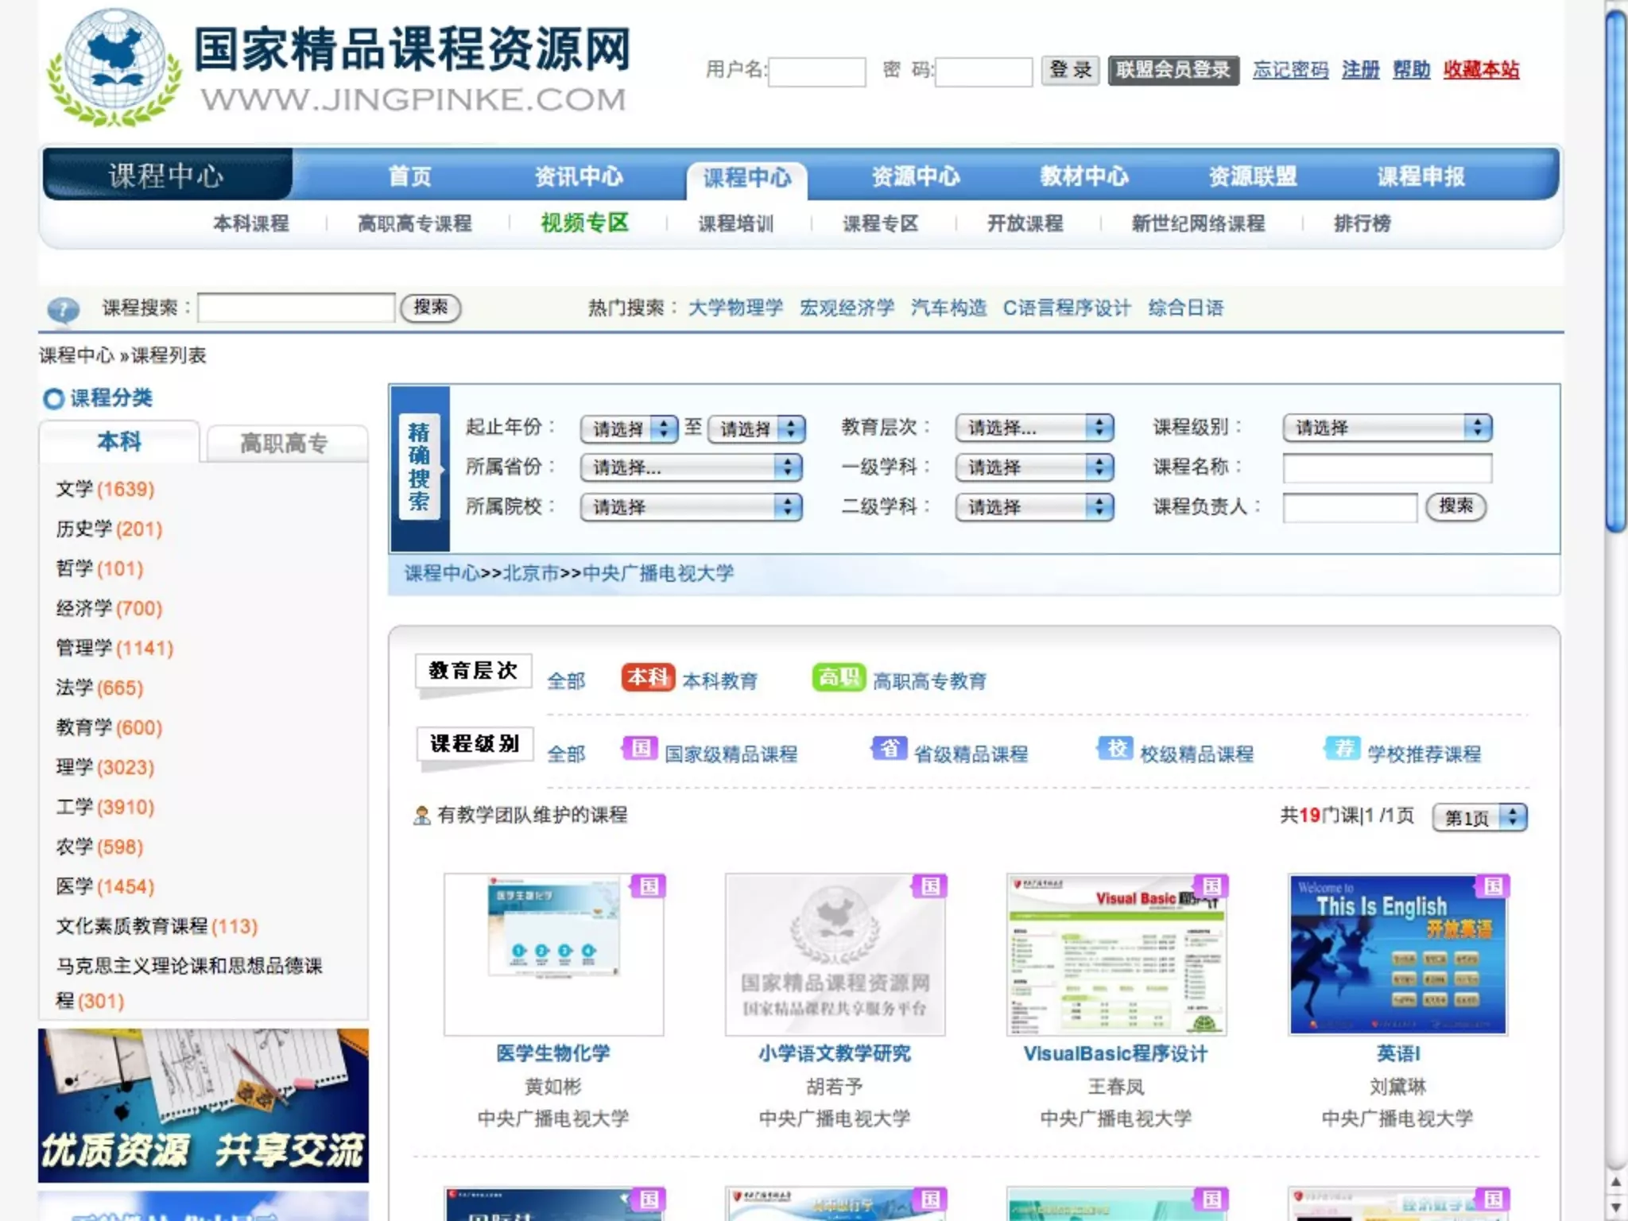Viewport: 1628px width, 1221px height.
Task: Click the 忘记密码 link
Action: click(x=1289, y=70)
